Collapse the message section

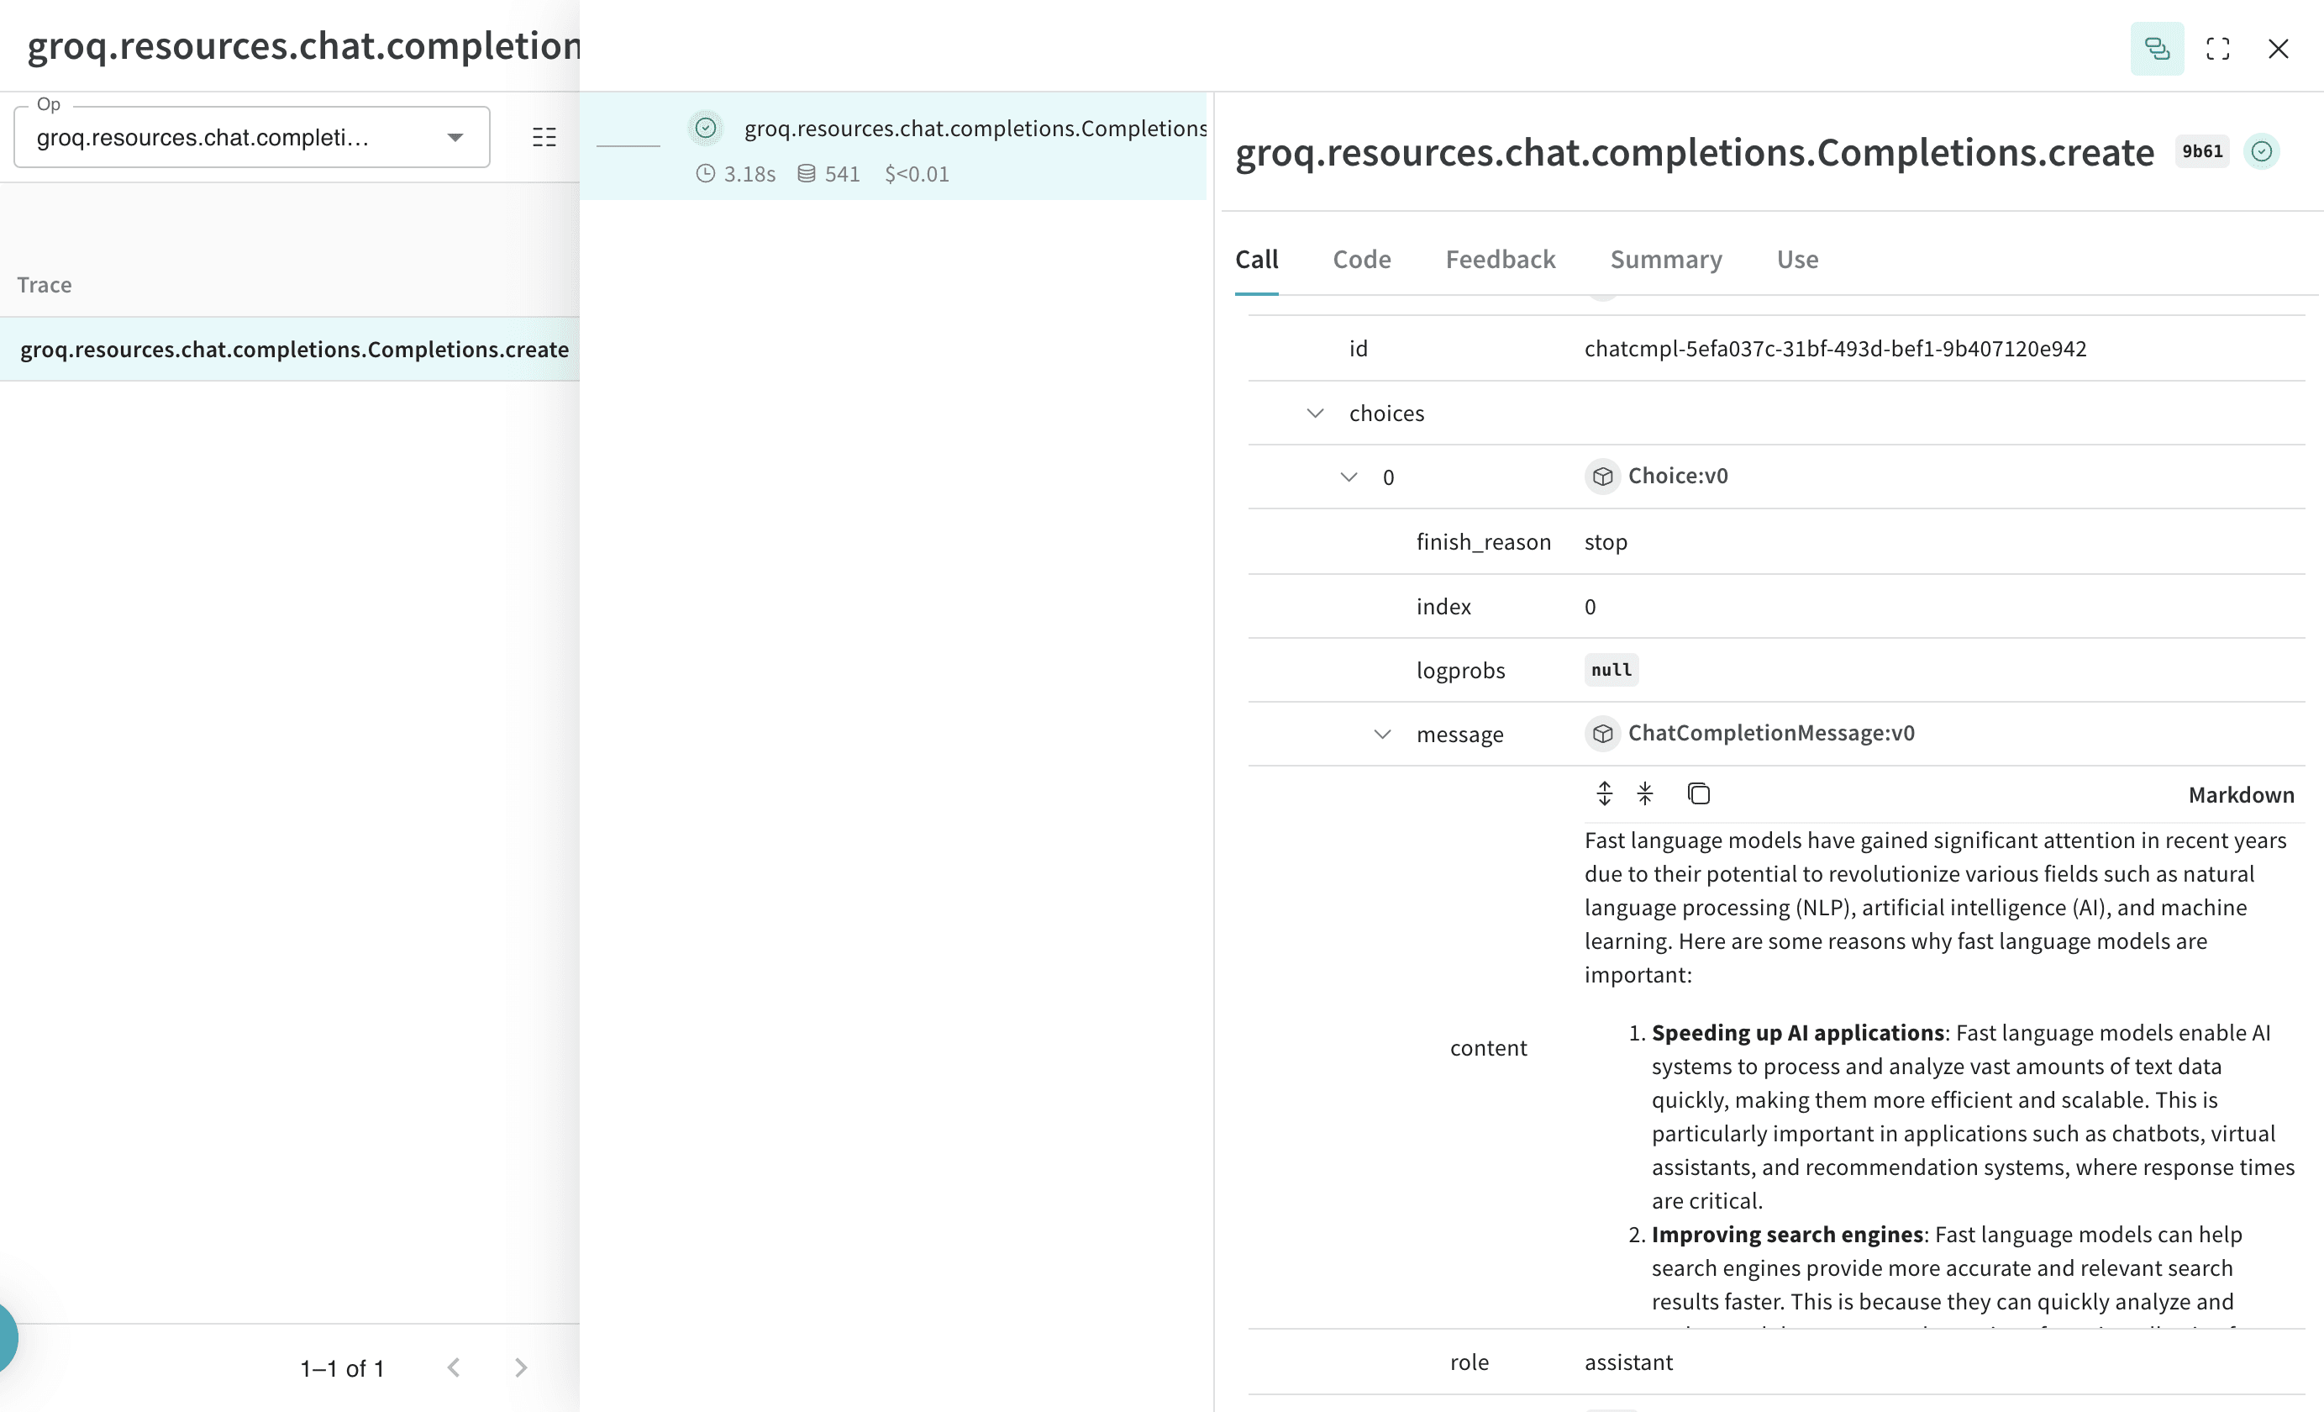point(1382,734)
